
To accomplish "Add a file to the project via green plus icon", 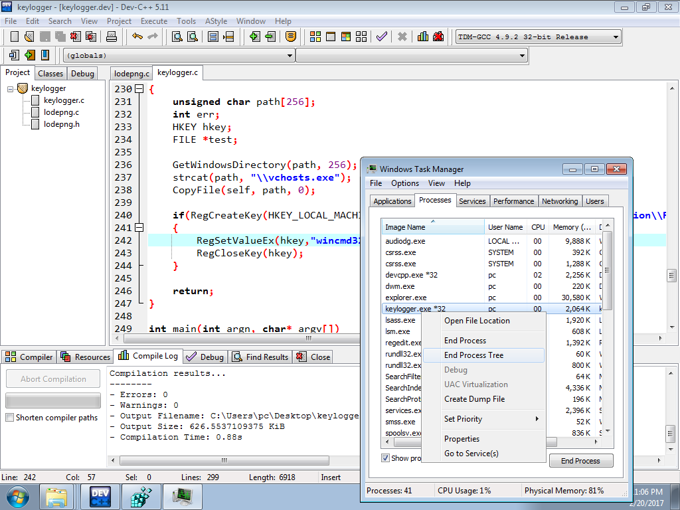I will point(255,37).
